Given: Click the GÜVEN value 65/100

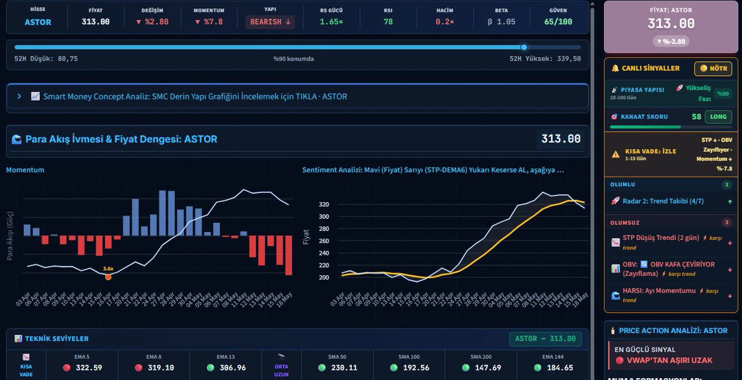Looking at the screenshot, I should pyautogui.click(x=558, y=22).
